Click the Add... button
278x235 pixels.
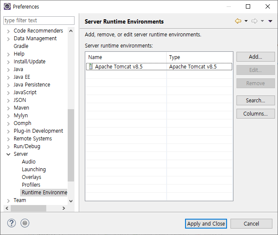(x=255, y=57)
